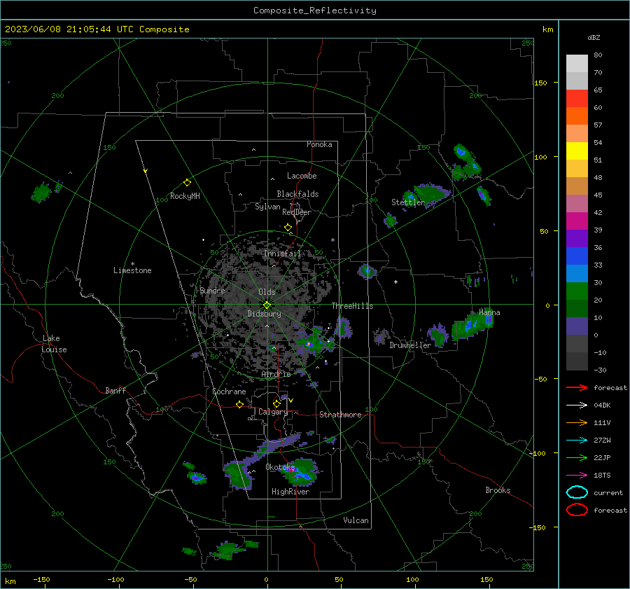Click the Hanna label
The height and width of the screenshot is (589, 630).
(x=489, y=312)
